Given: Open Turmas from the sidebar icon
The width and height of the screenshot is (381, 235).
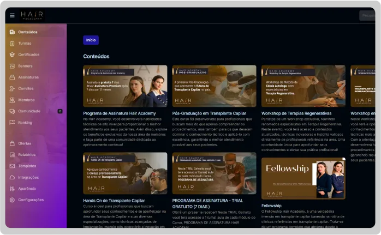Looking at the screenshot, I should [12, 43].
